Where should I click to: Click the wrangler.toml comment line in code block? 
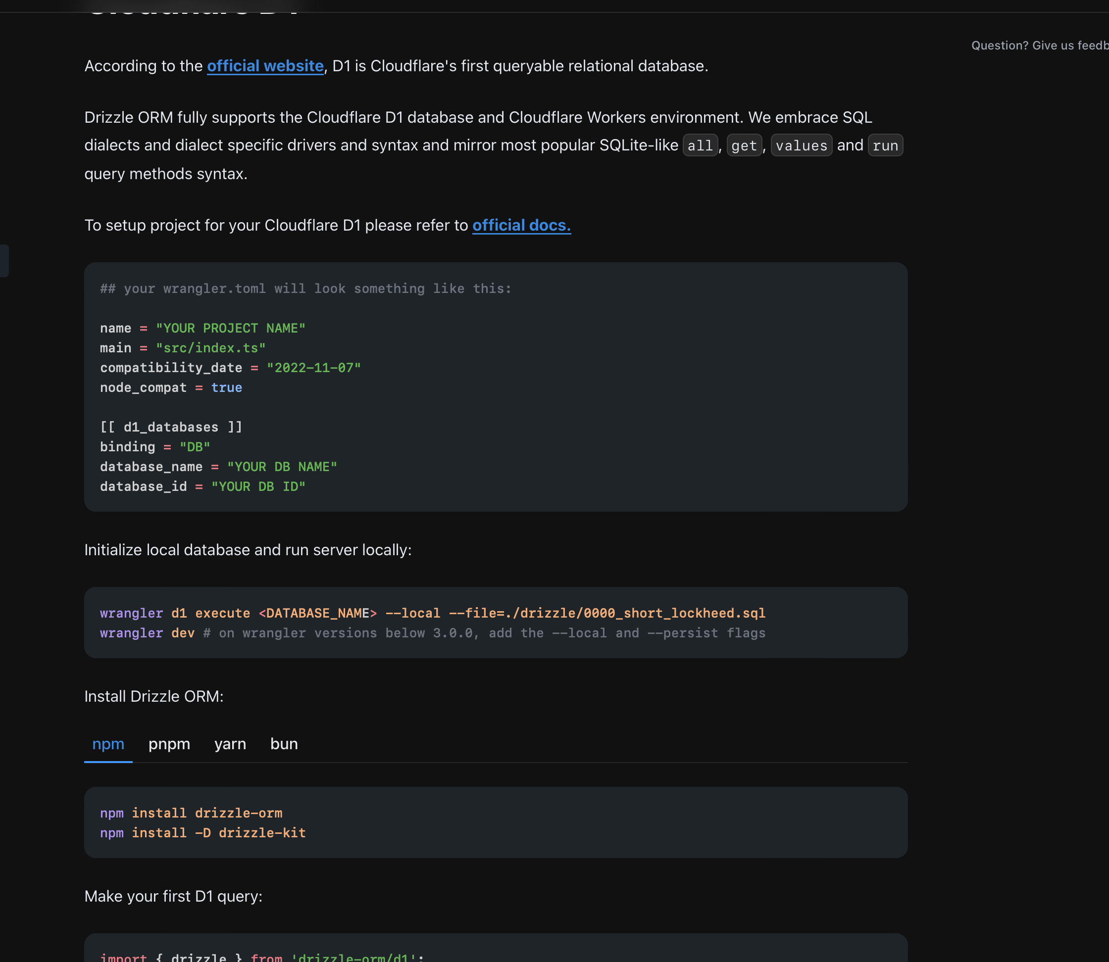(x=305, y=289)
